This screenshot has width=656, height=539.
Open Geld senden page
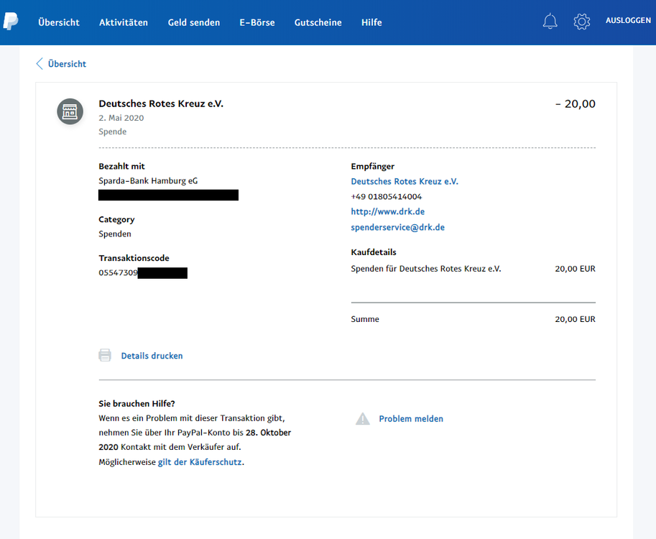click(x=194, y=22)
